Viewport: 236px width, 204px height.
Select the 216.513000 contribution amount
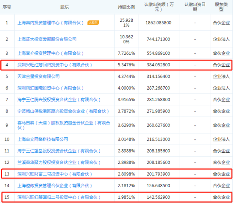pos(158,139)
